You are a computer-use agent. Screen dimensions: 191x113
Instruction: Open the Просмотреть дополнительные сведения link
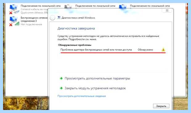[x=82, y=96]
